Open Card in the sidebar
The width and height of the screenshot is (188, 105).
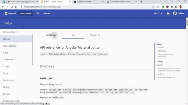[16, 53]
